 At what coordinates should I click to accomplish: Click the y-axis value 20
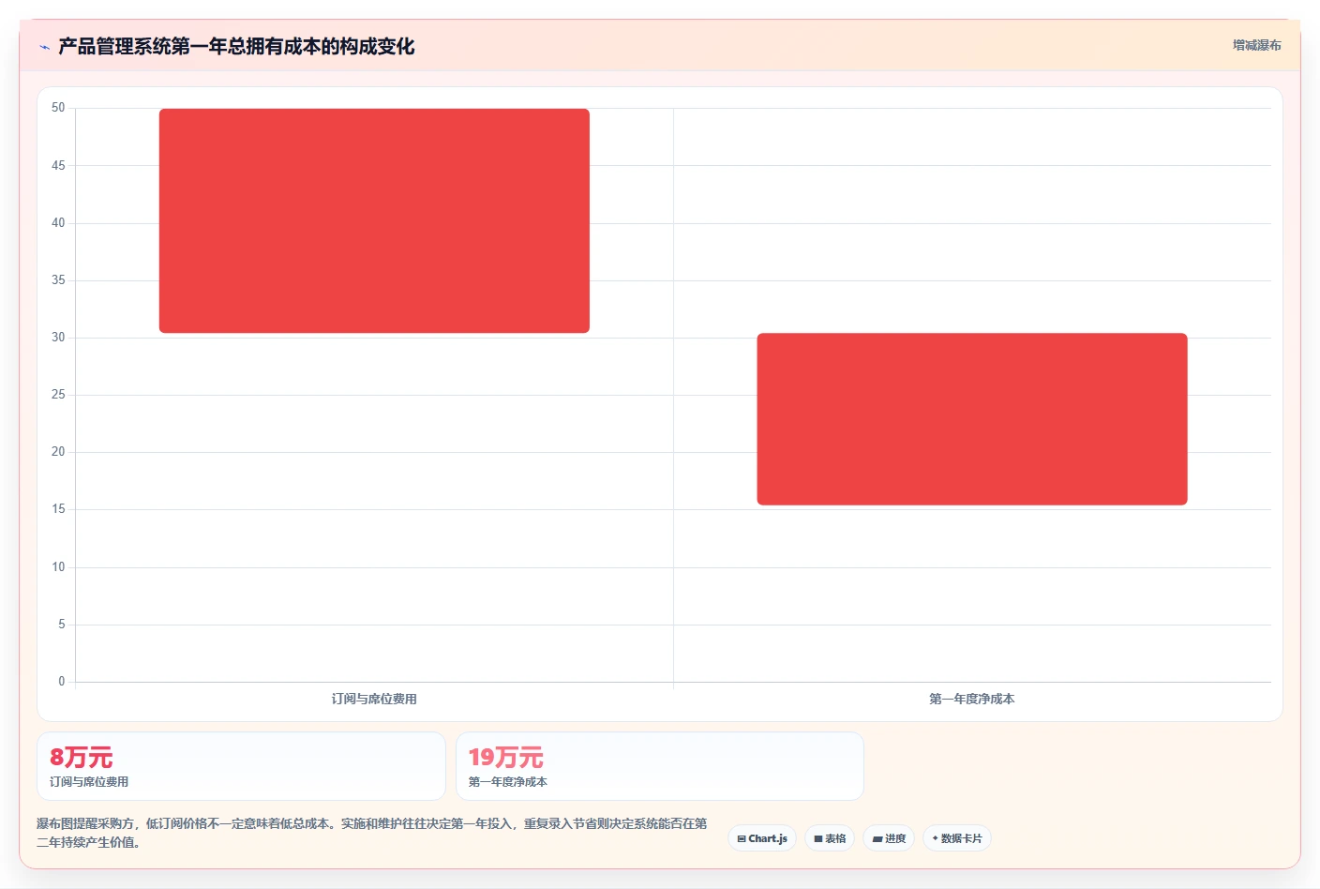tap(58, 451)
